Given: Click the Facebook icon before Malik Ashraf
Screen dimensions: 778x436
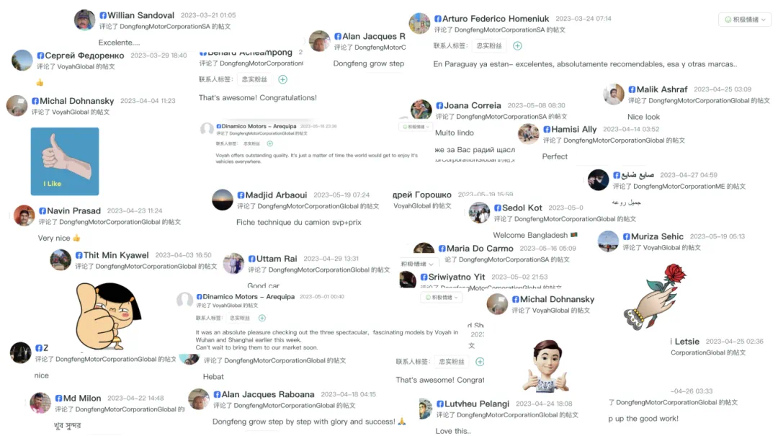Looking at the screenshot, I should point(632,89).
